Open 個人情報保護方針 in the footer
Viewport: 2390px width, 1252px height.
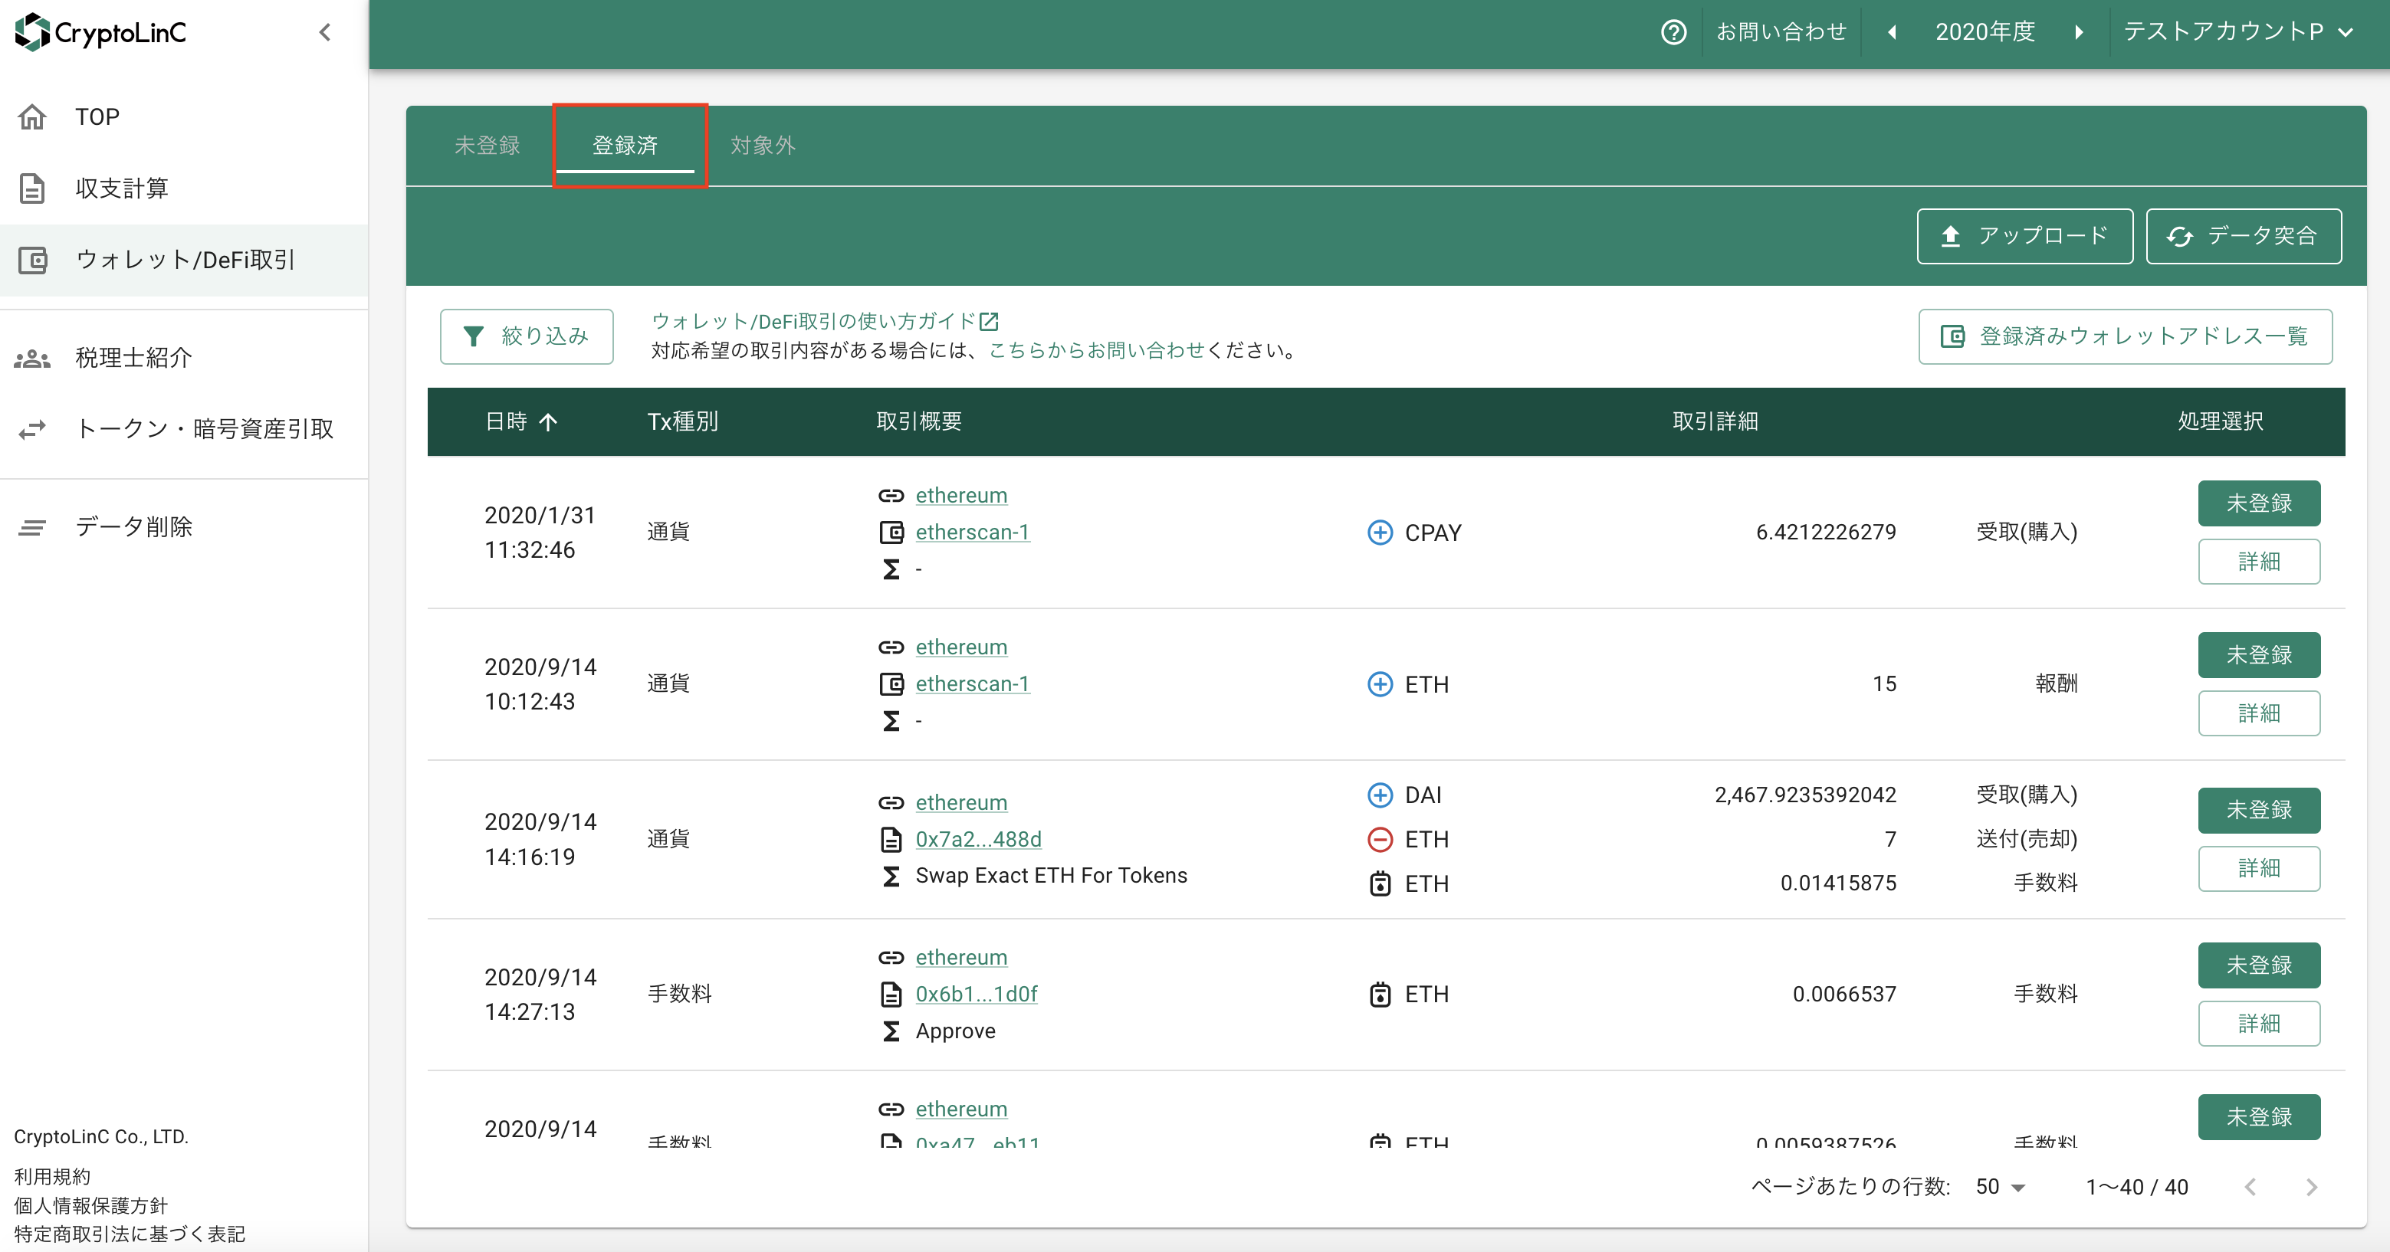tap(91, 1205)
